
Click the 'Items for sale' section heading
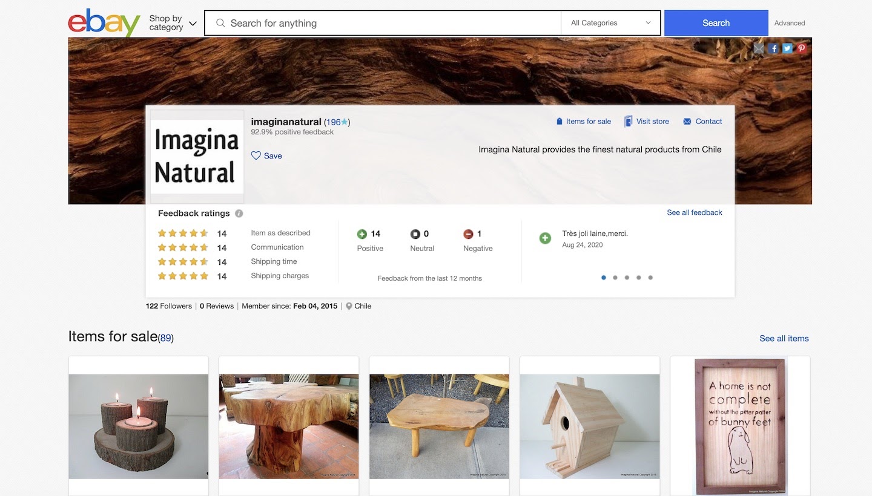click(x=113, y=336)
